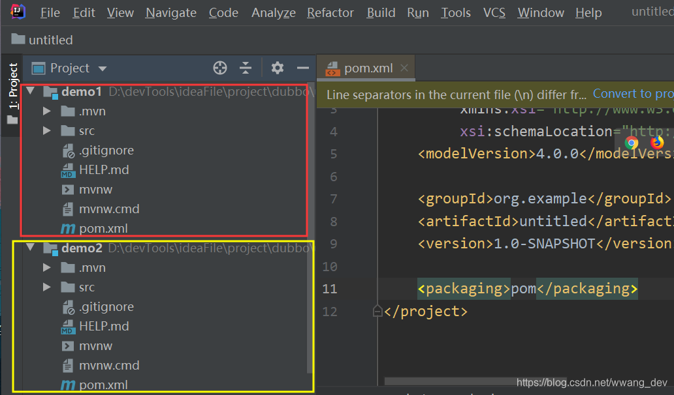The height and width of the screenshot is (395, 674).
Task: Open the Build menu
Action: (381, 13)
